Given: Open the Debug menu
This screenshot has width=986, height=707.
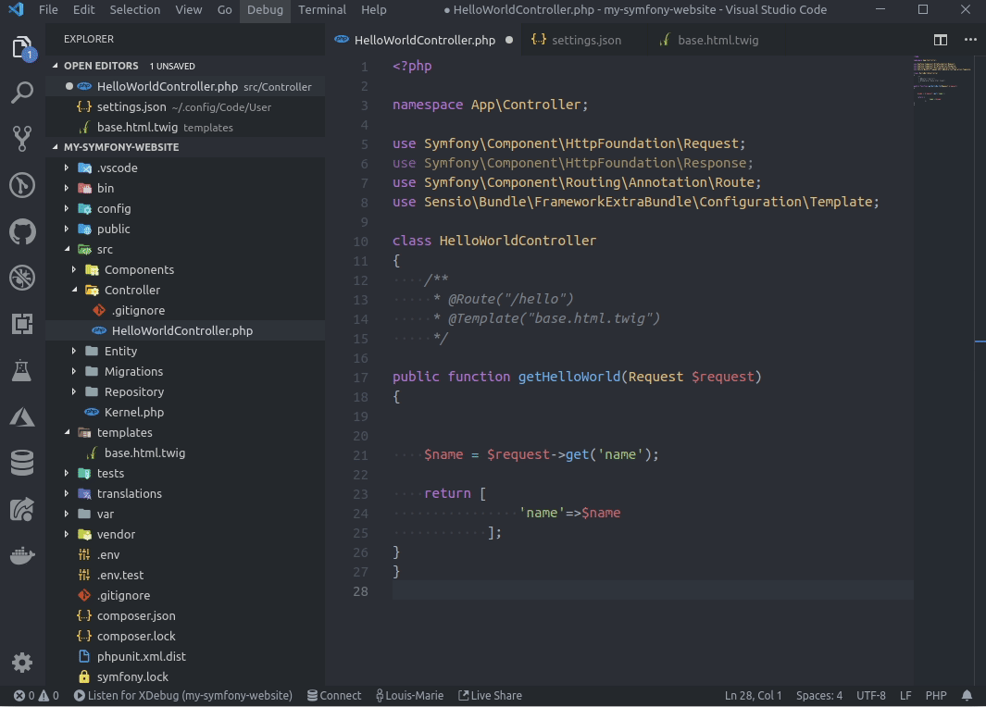Looking at the screenshot, I should (265, 9).
